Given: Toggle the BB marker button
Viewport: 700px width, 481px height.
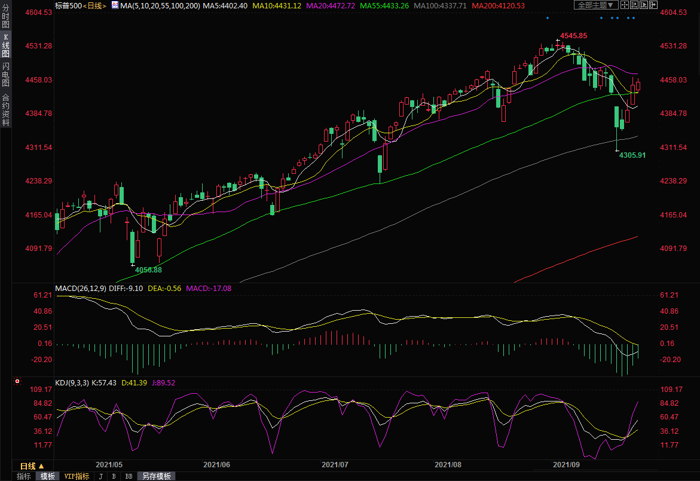Looking at the screenshot, I should click(x=129, y=476).
